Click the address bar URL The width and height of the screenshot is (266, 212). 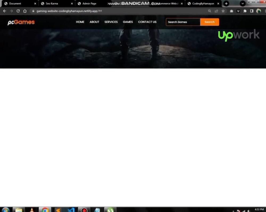click(x=69, y=11)
